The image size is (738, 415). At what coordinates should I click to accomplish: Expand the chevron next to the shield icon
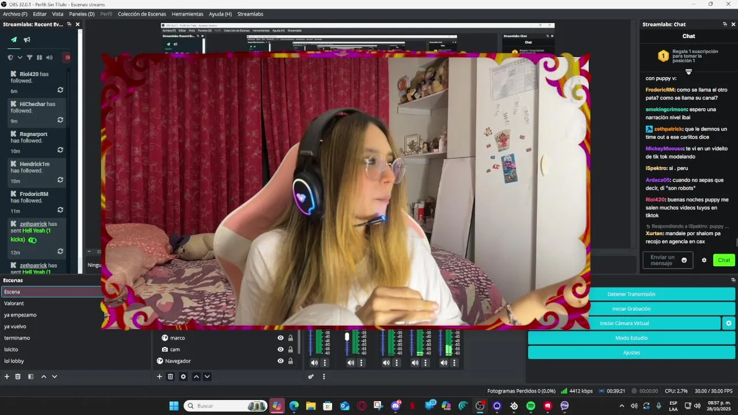click(20, 58)
